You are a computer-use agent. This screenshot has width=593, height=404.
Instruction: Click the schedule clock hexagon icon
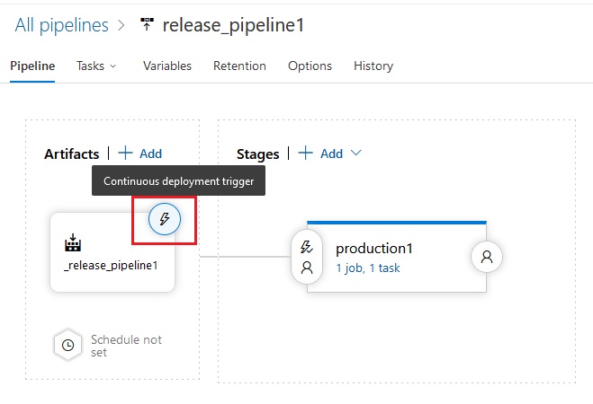click(x=67, y=345)
